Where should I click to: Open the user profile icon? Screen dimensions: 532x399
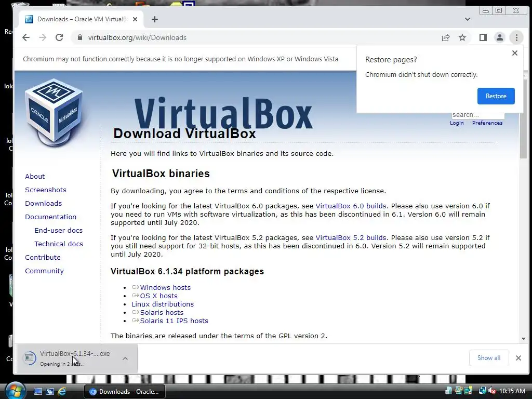[500, 37]
